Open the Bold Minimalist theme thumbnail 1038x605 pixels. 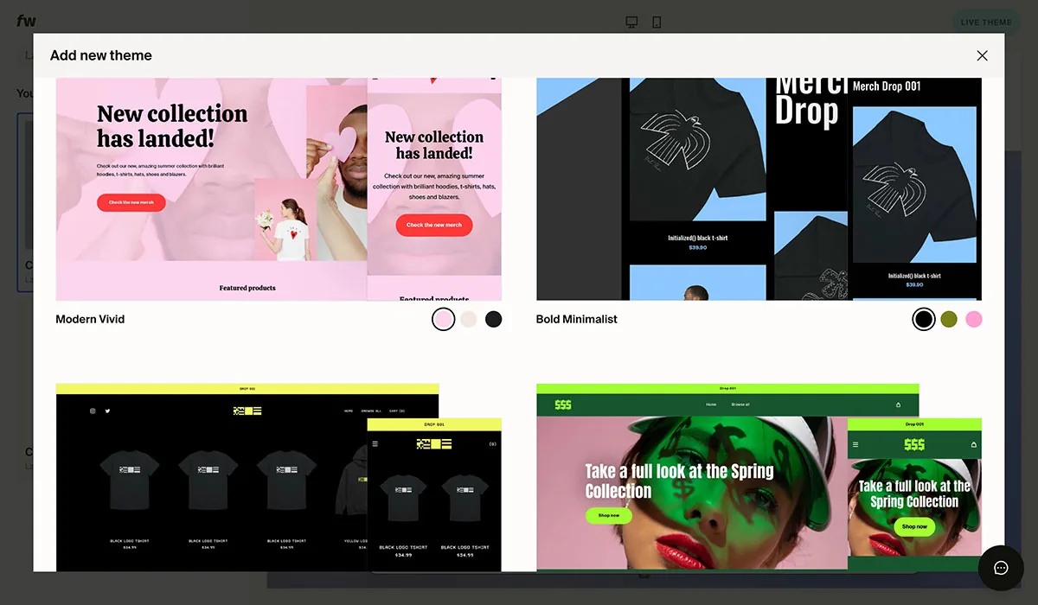[759, 188]
